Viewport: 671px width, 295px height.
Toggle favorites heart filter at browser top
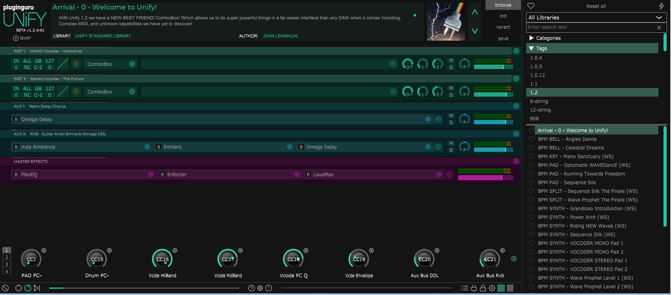[x=531, y=6]
